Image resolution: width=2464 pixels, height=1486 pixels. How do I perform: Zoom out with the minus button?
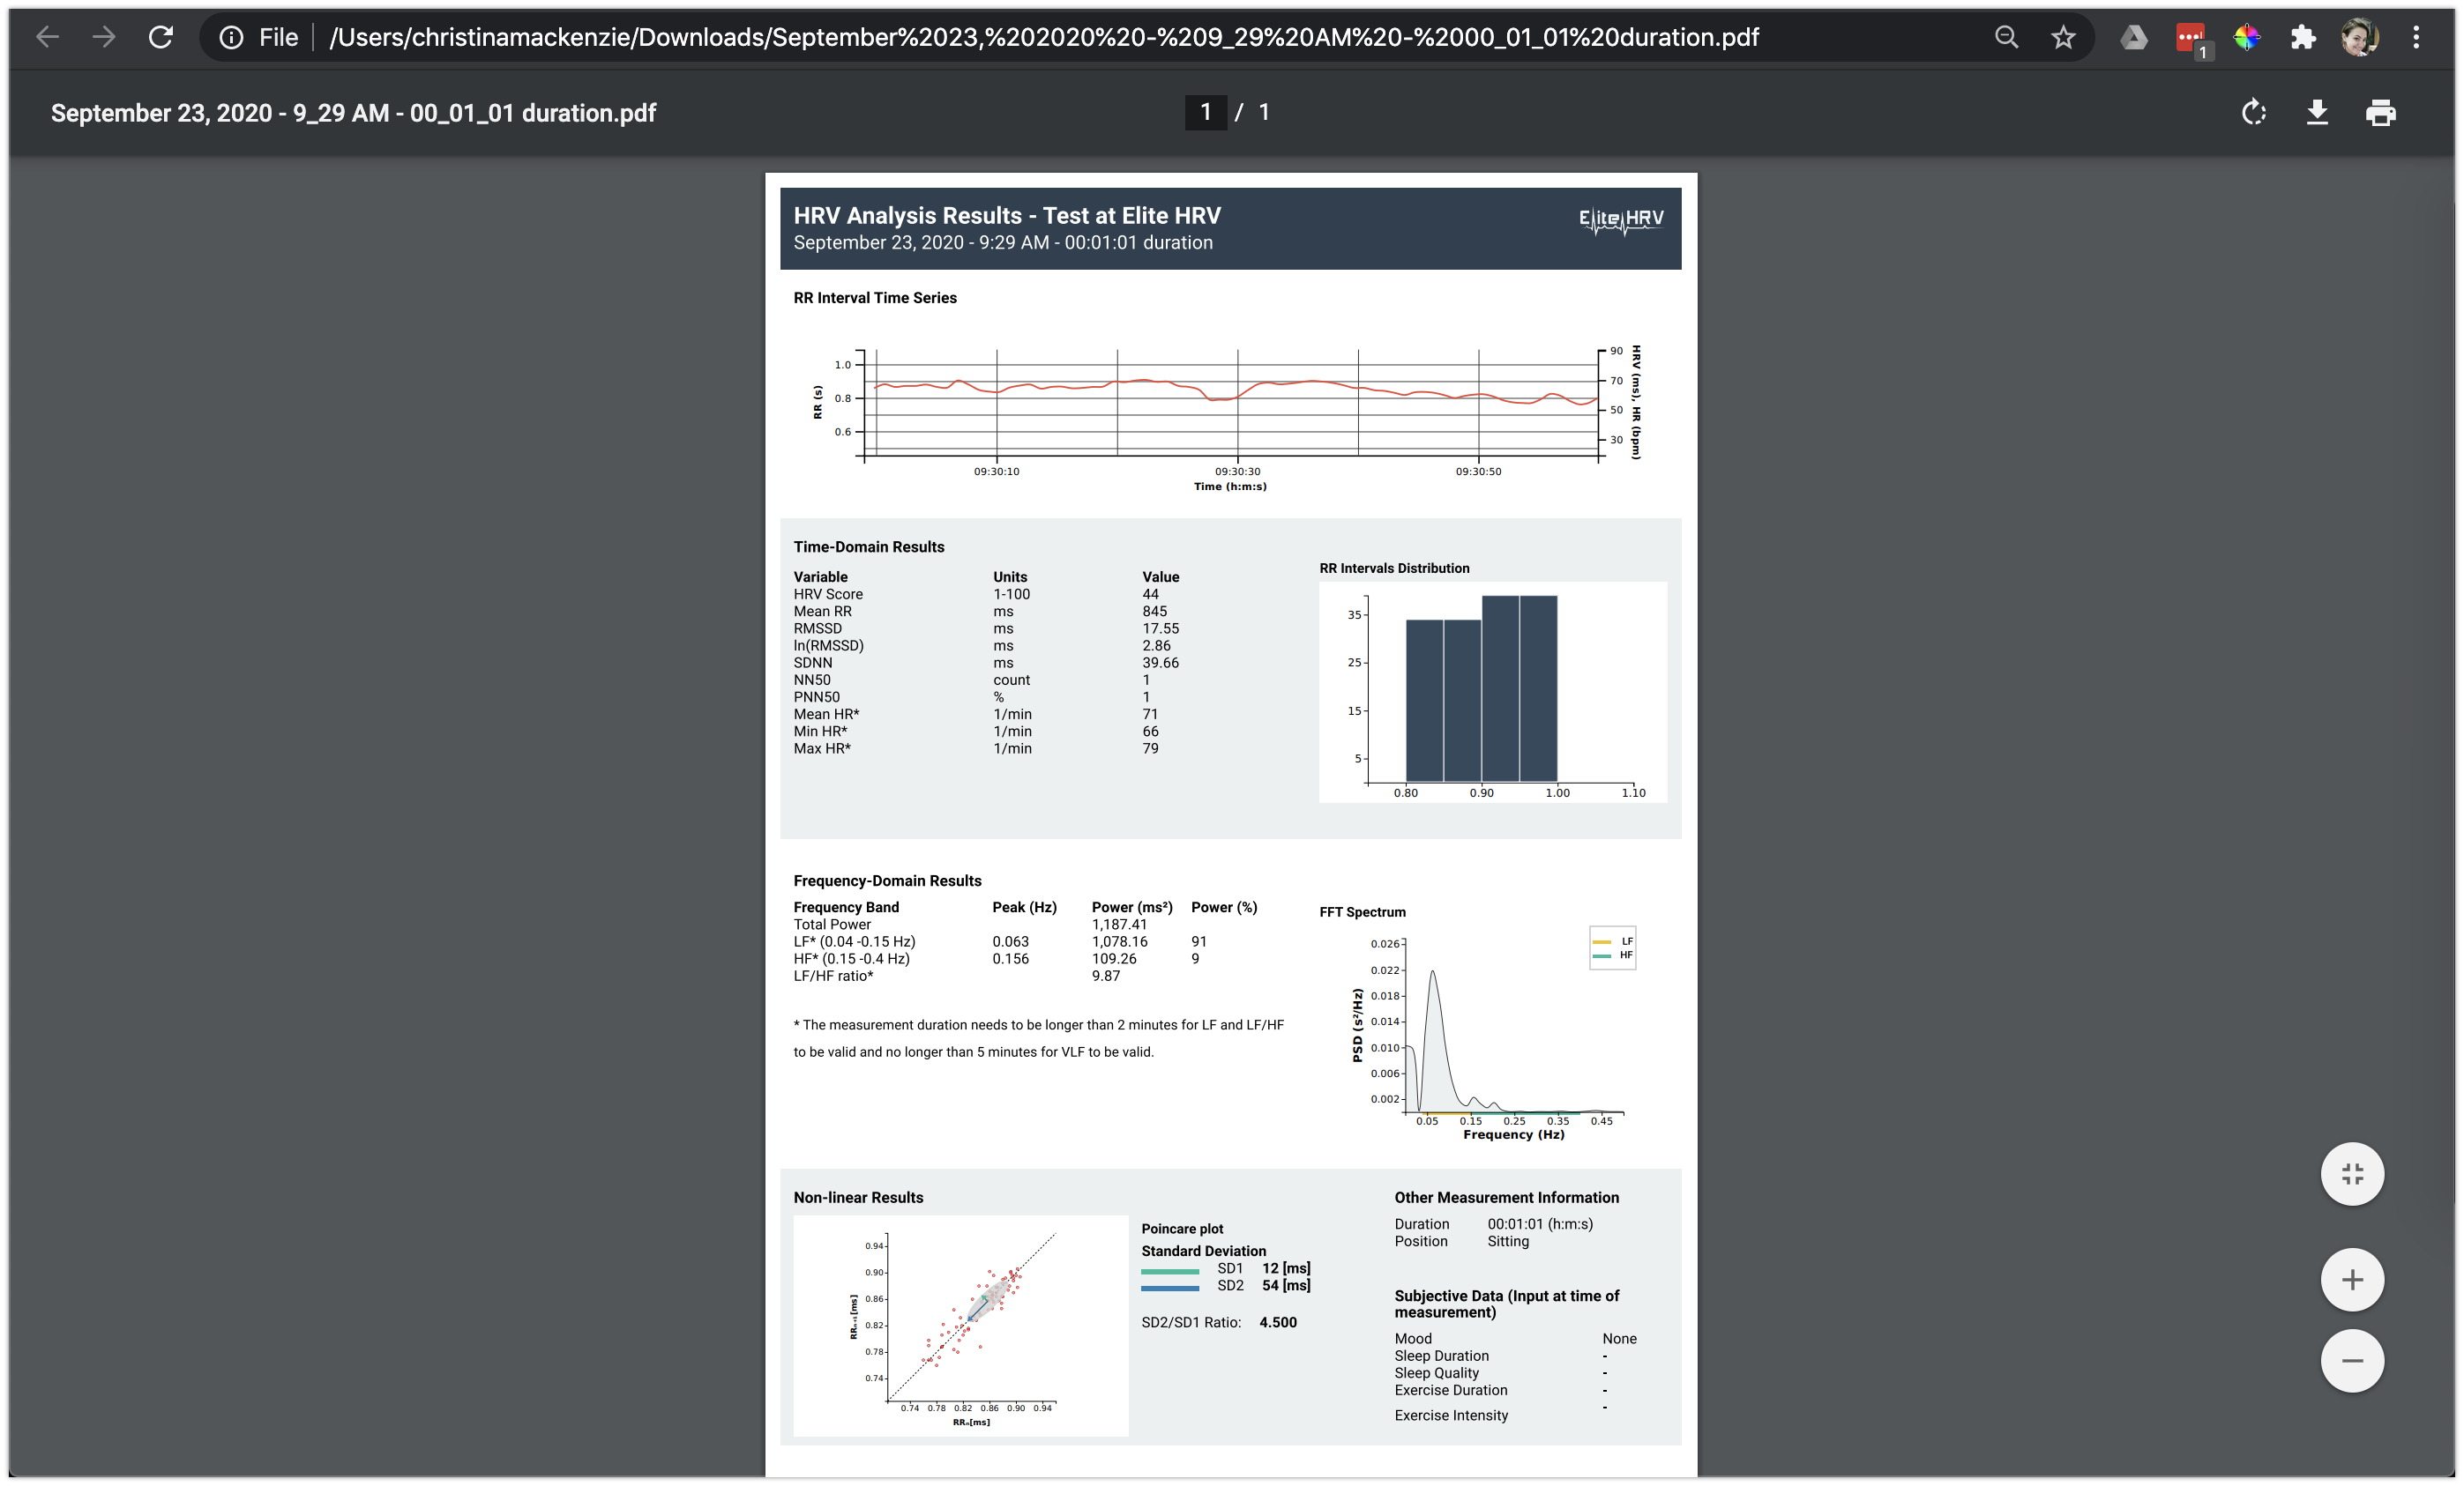(2352, 1360)
